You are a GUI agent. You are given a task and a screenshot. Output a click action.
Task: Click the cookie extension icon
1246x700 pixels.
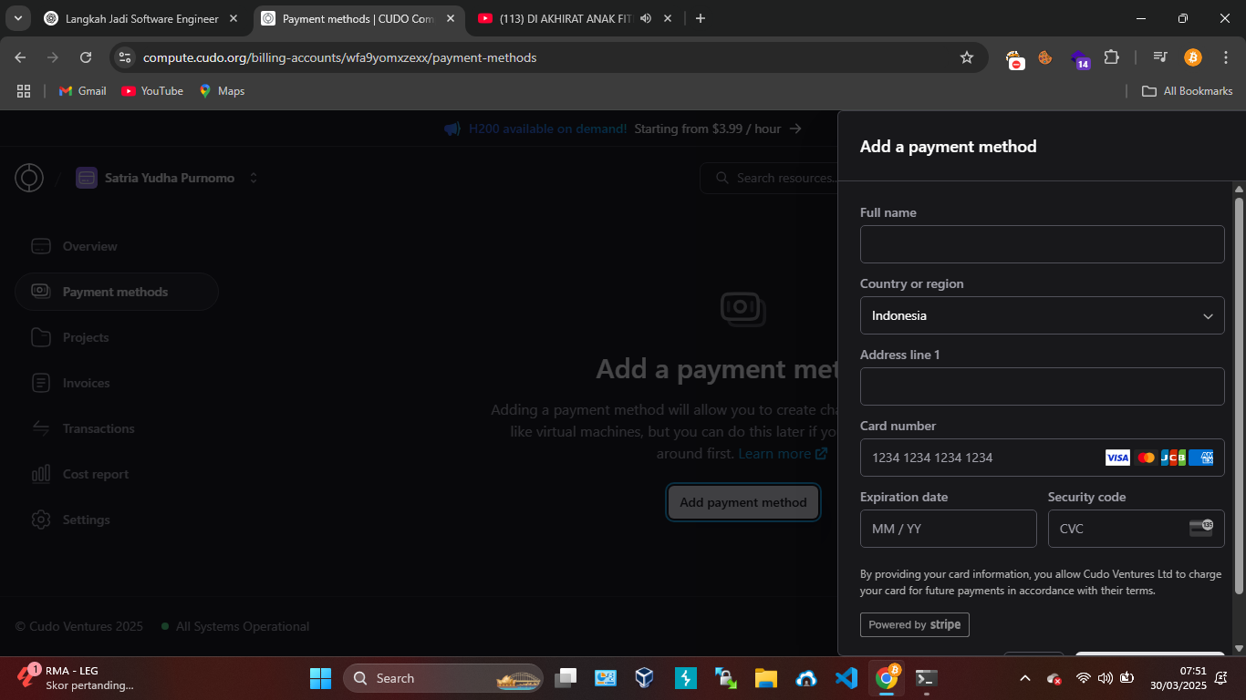tap(1045, 57)
